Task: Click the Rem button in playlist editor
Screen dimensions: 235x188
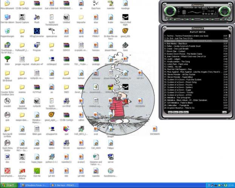Action: point(175,112)
